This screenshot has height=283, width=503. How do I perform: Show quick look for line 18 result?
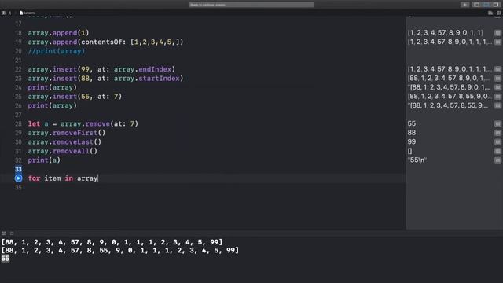[x=497, y=33]
